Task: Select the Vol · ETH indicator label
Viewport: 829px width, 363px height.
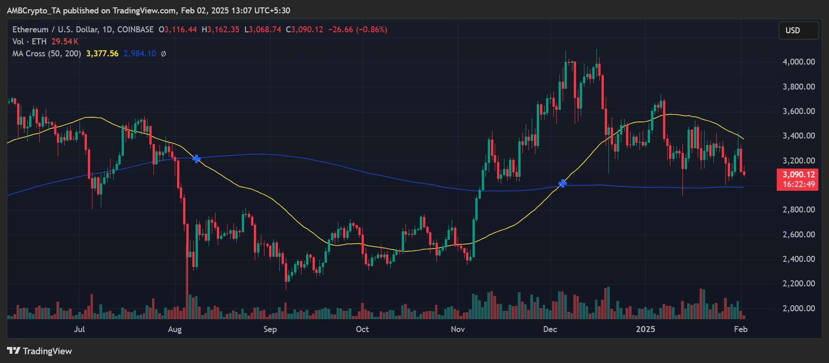Action: tap(29, 42)
